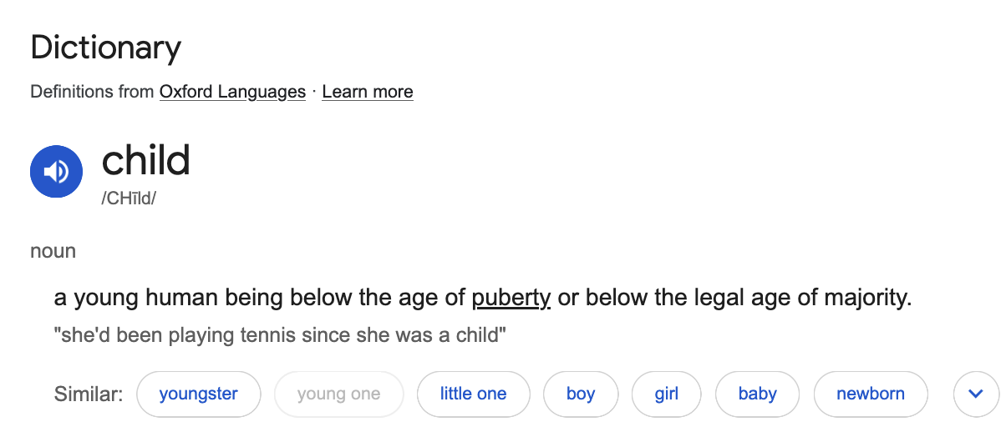Open the Oxford Languages link
Screen dimensions: 1006x432
click(232, 92)
